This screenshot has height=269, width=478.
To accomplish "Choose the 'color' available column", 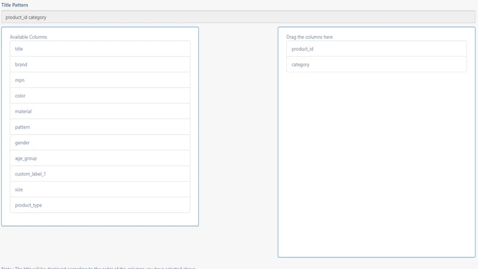I will tap(100, 96).
